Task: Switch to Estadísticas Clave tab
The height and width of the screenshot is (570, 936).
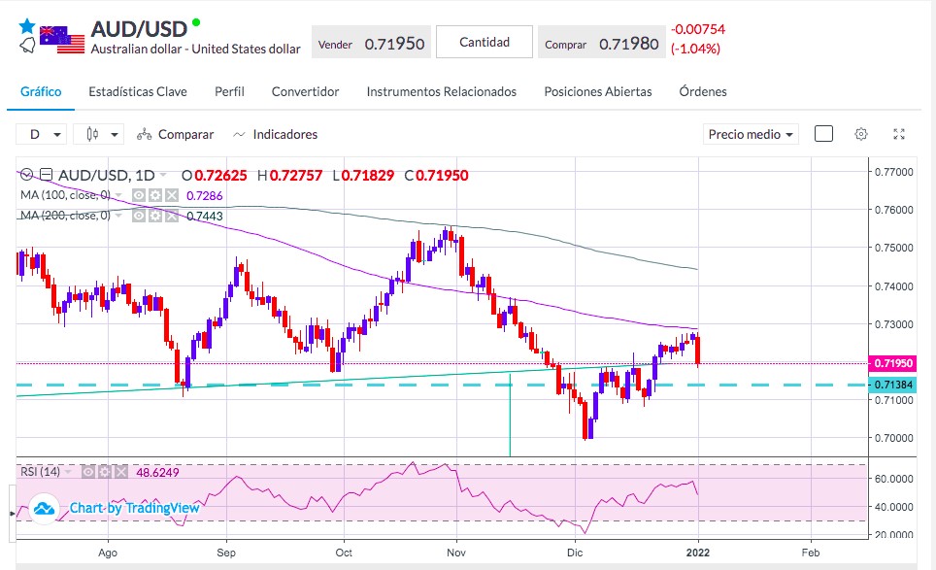Action: [138, 92]
